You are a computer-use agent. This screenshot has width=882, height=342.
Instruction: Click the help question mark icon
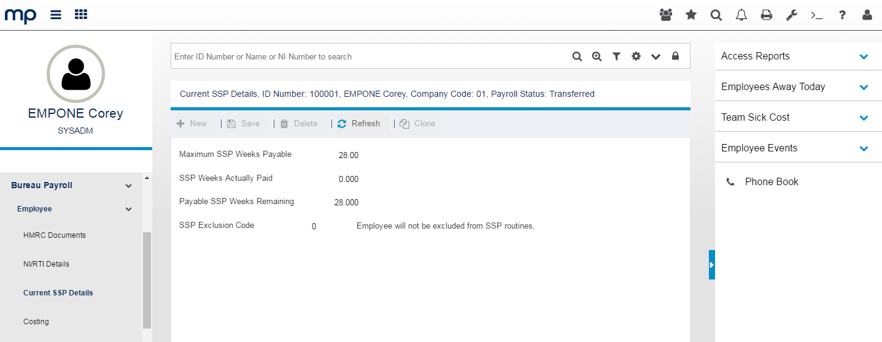[842, 15]
